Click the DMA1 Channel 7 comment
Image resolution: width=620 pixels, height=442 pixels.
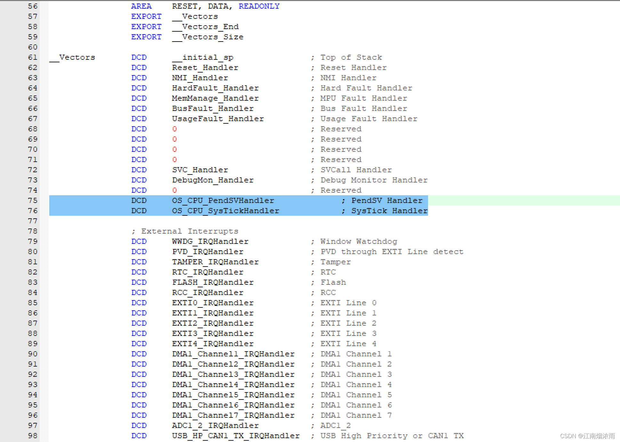pyautogui.click(x=351, y=415)
